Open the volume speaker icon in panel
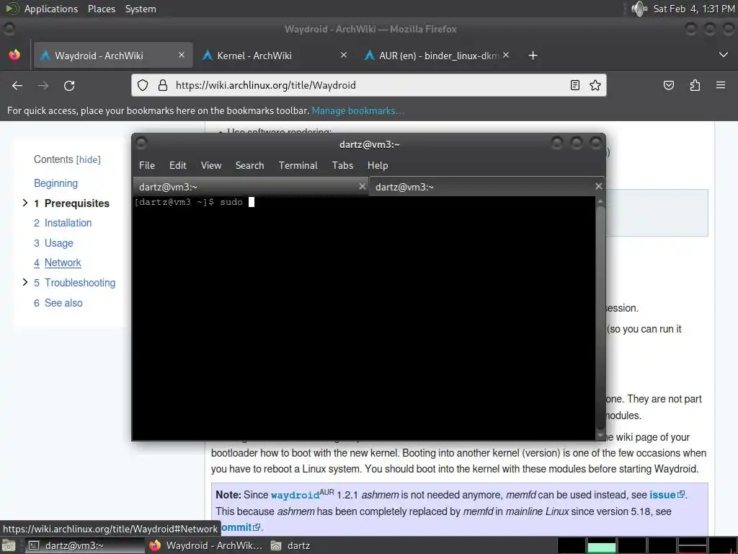Viewport: 738px width, 554px height. [639, 9]
